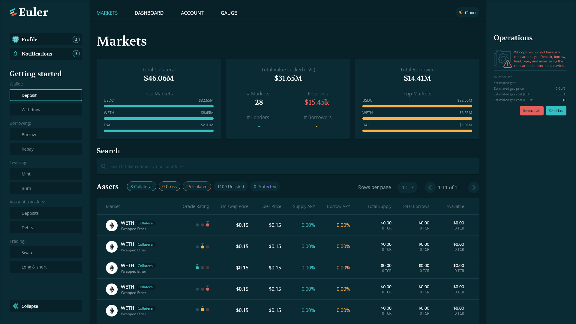Open the Rows per page dropdown
This screenshot has height=324, width=576.
tap(407, 187)
